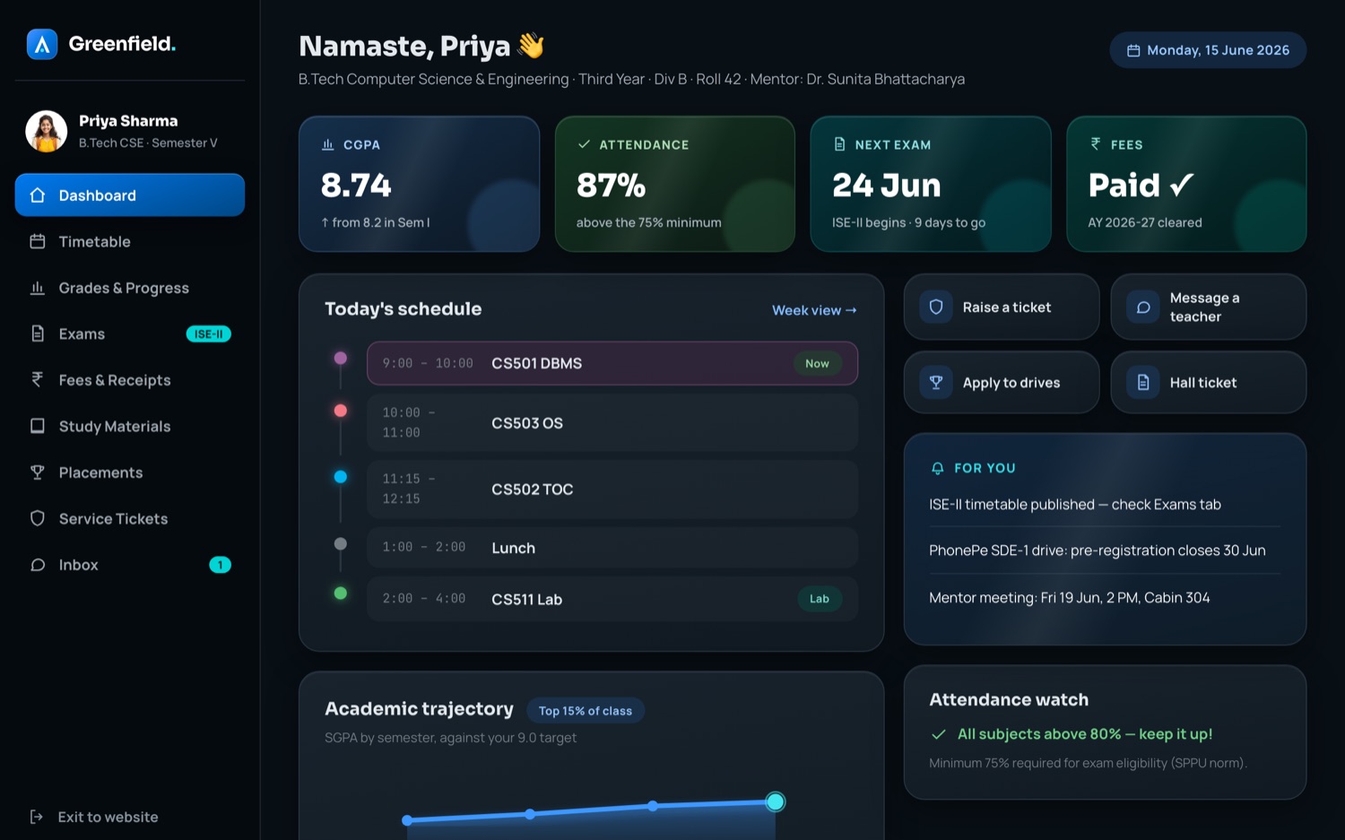1345x840 pixels.
Task: Click the ISE-II badge next to Exams
Action: pos(209,334)
